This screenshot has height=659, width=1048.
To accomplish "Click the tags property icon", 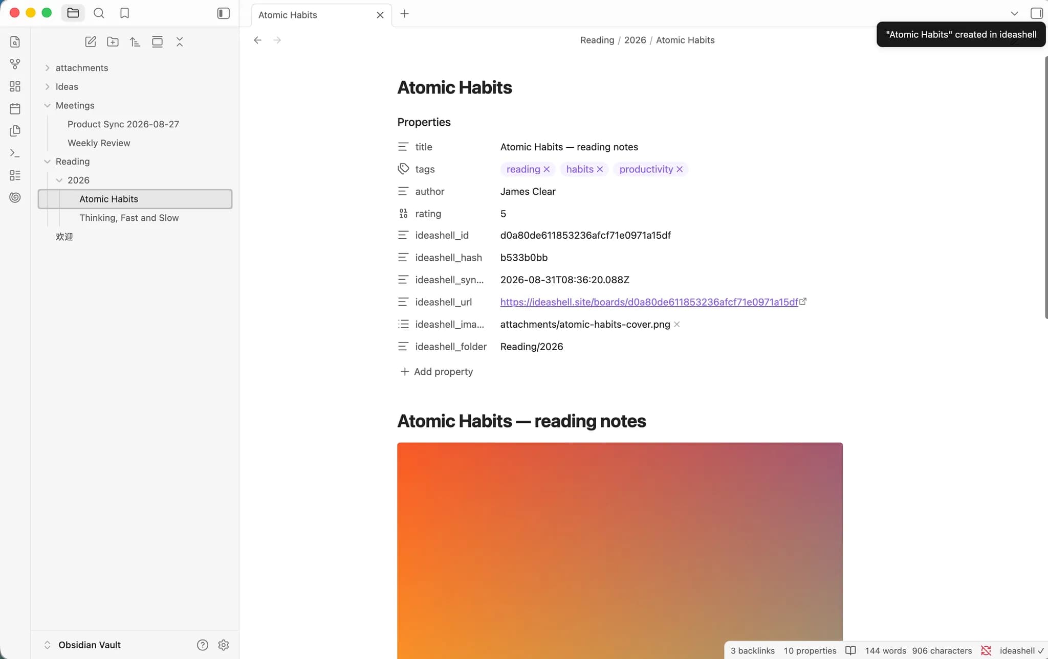I will [403, 169].
